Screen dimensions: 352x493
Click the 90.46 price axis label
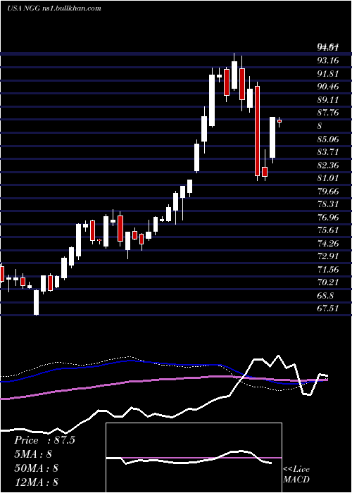click(328, 87)
